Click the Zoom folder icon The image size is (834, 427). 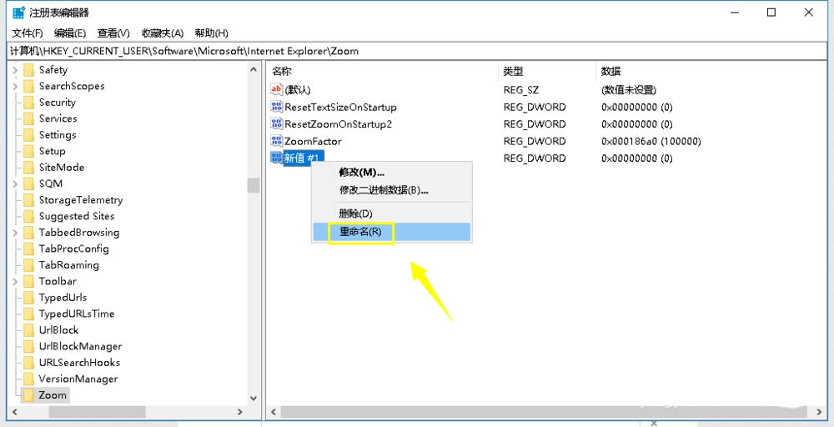pyautogui.click(x=28, y=395)
